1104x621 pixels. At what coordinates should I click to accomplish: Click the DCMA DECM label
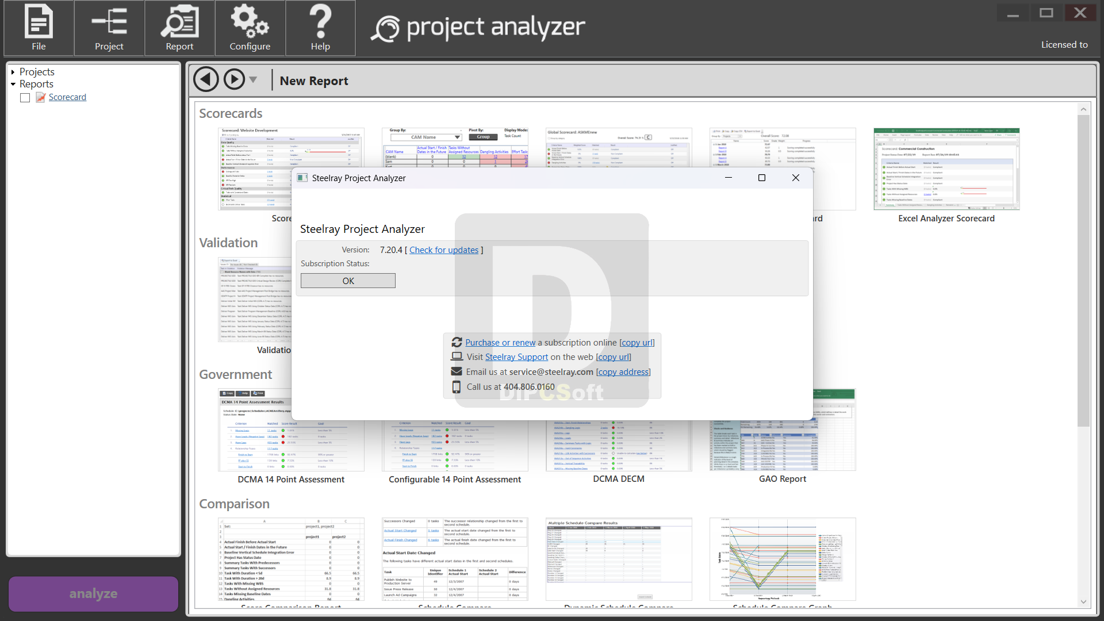pos(619,479)
